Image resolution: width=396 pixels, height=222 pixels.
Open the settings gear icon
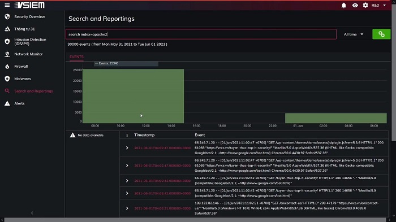point(365,5)
